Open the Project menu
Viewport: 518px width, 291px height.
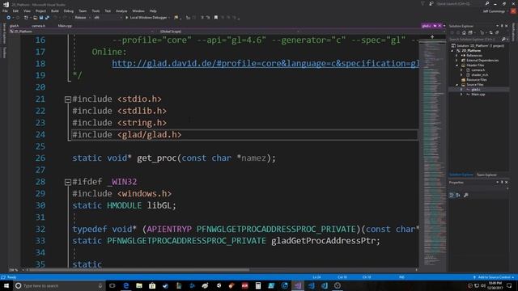(x=40, y=11)
